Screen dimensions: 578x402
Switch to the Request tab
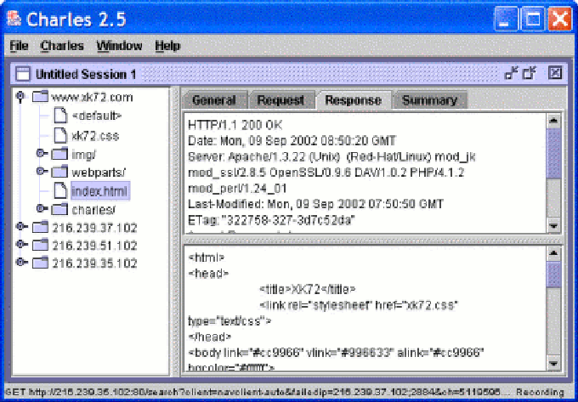point(280,99)
